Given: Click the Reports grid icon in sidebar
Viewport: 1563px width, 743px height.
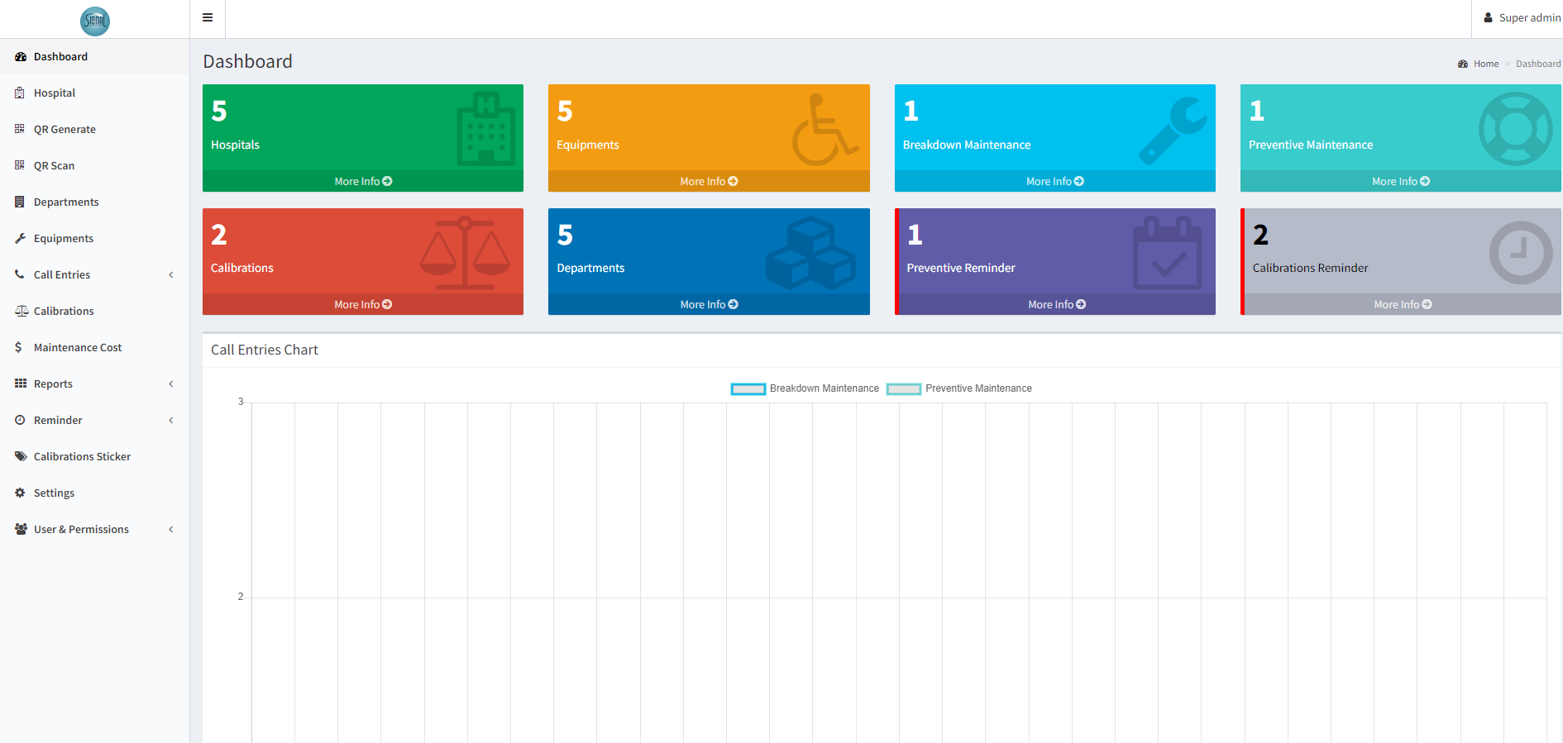Looking at the screenshot, I should [x=21, y=383].
